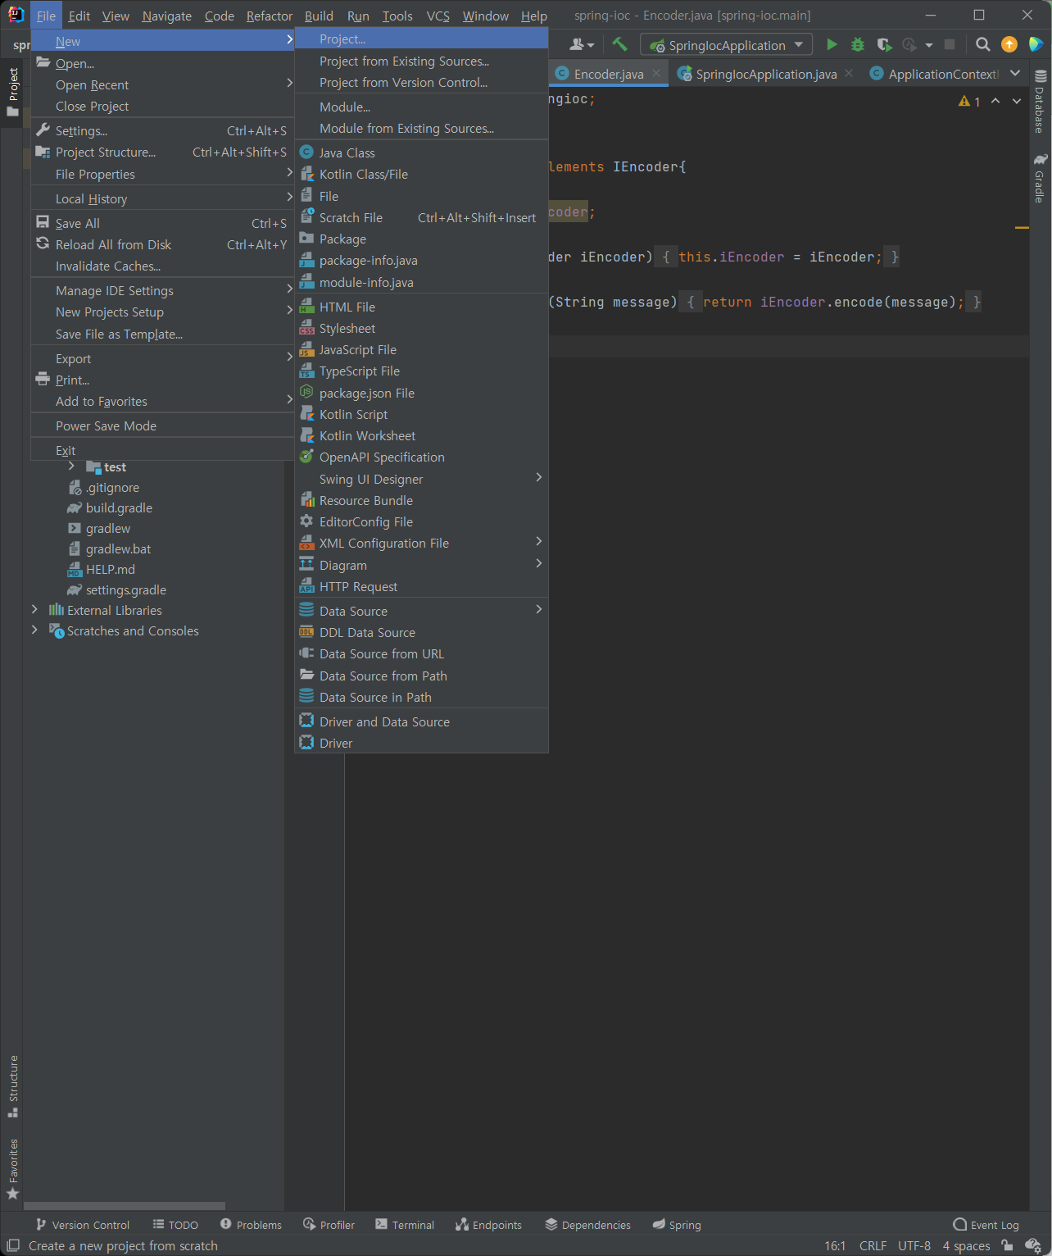The width and height of the screenshot is (1052, 1256).
Task: Toggle tool window bars icon in status bar
Action: tap(13, 1245)
